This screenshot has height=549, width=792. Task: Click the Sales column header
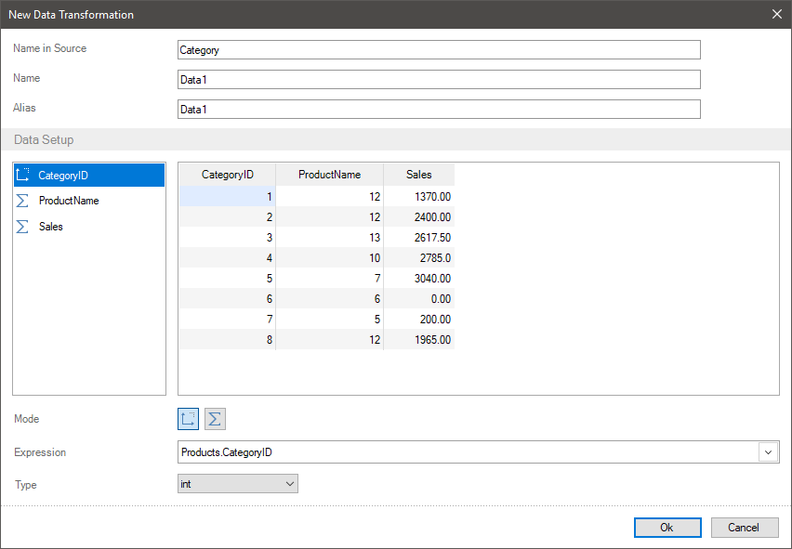418,175
